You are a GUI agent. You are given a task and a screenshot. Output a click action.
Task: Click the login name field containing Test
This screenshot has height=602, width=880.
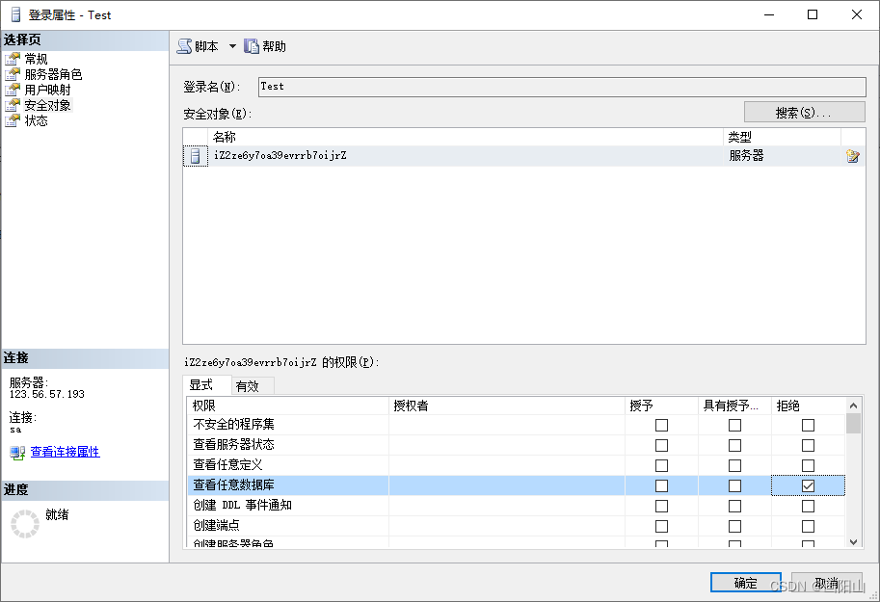(x=562, y=87)
